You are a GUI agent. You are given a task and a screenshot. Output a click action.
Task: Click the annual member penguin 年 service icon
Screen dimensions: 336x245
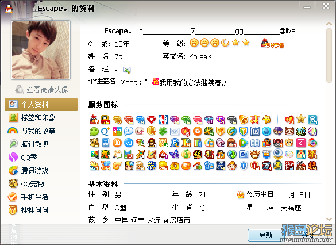pos(94,120)
